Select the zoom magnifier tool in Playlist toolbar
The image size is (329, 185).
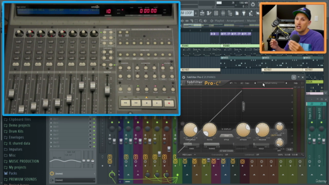coord(201,21)
